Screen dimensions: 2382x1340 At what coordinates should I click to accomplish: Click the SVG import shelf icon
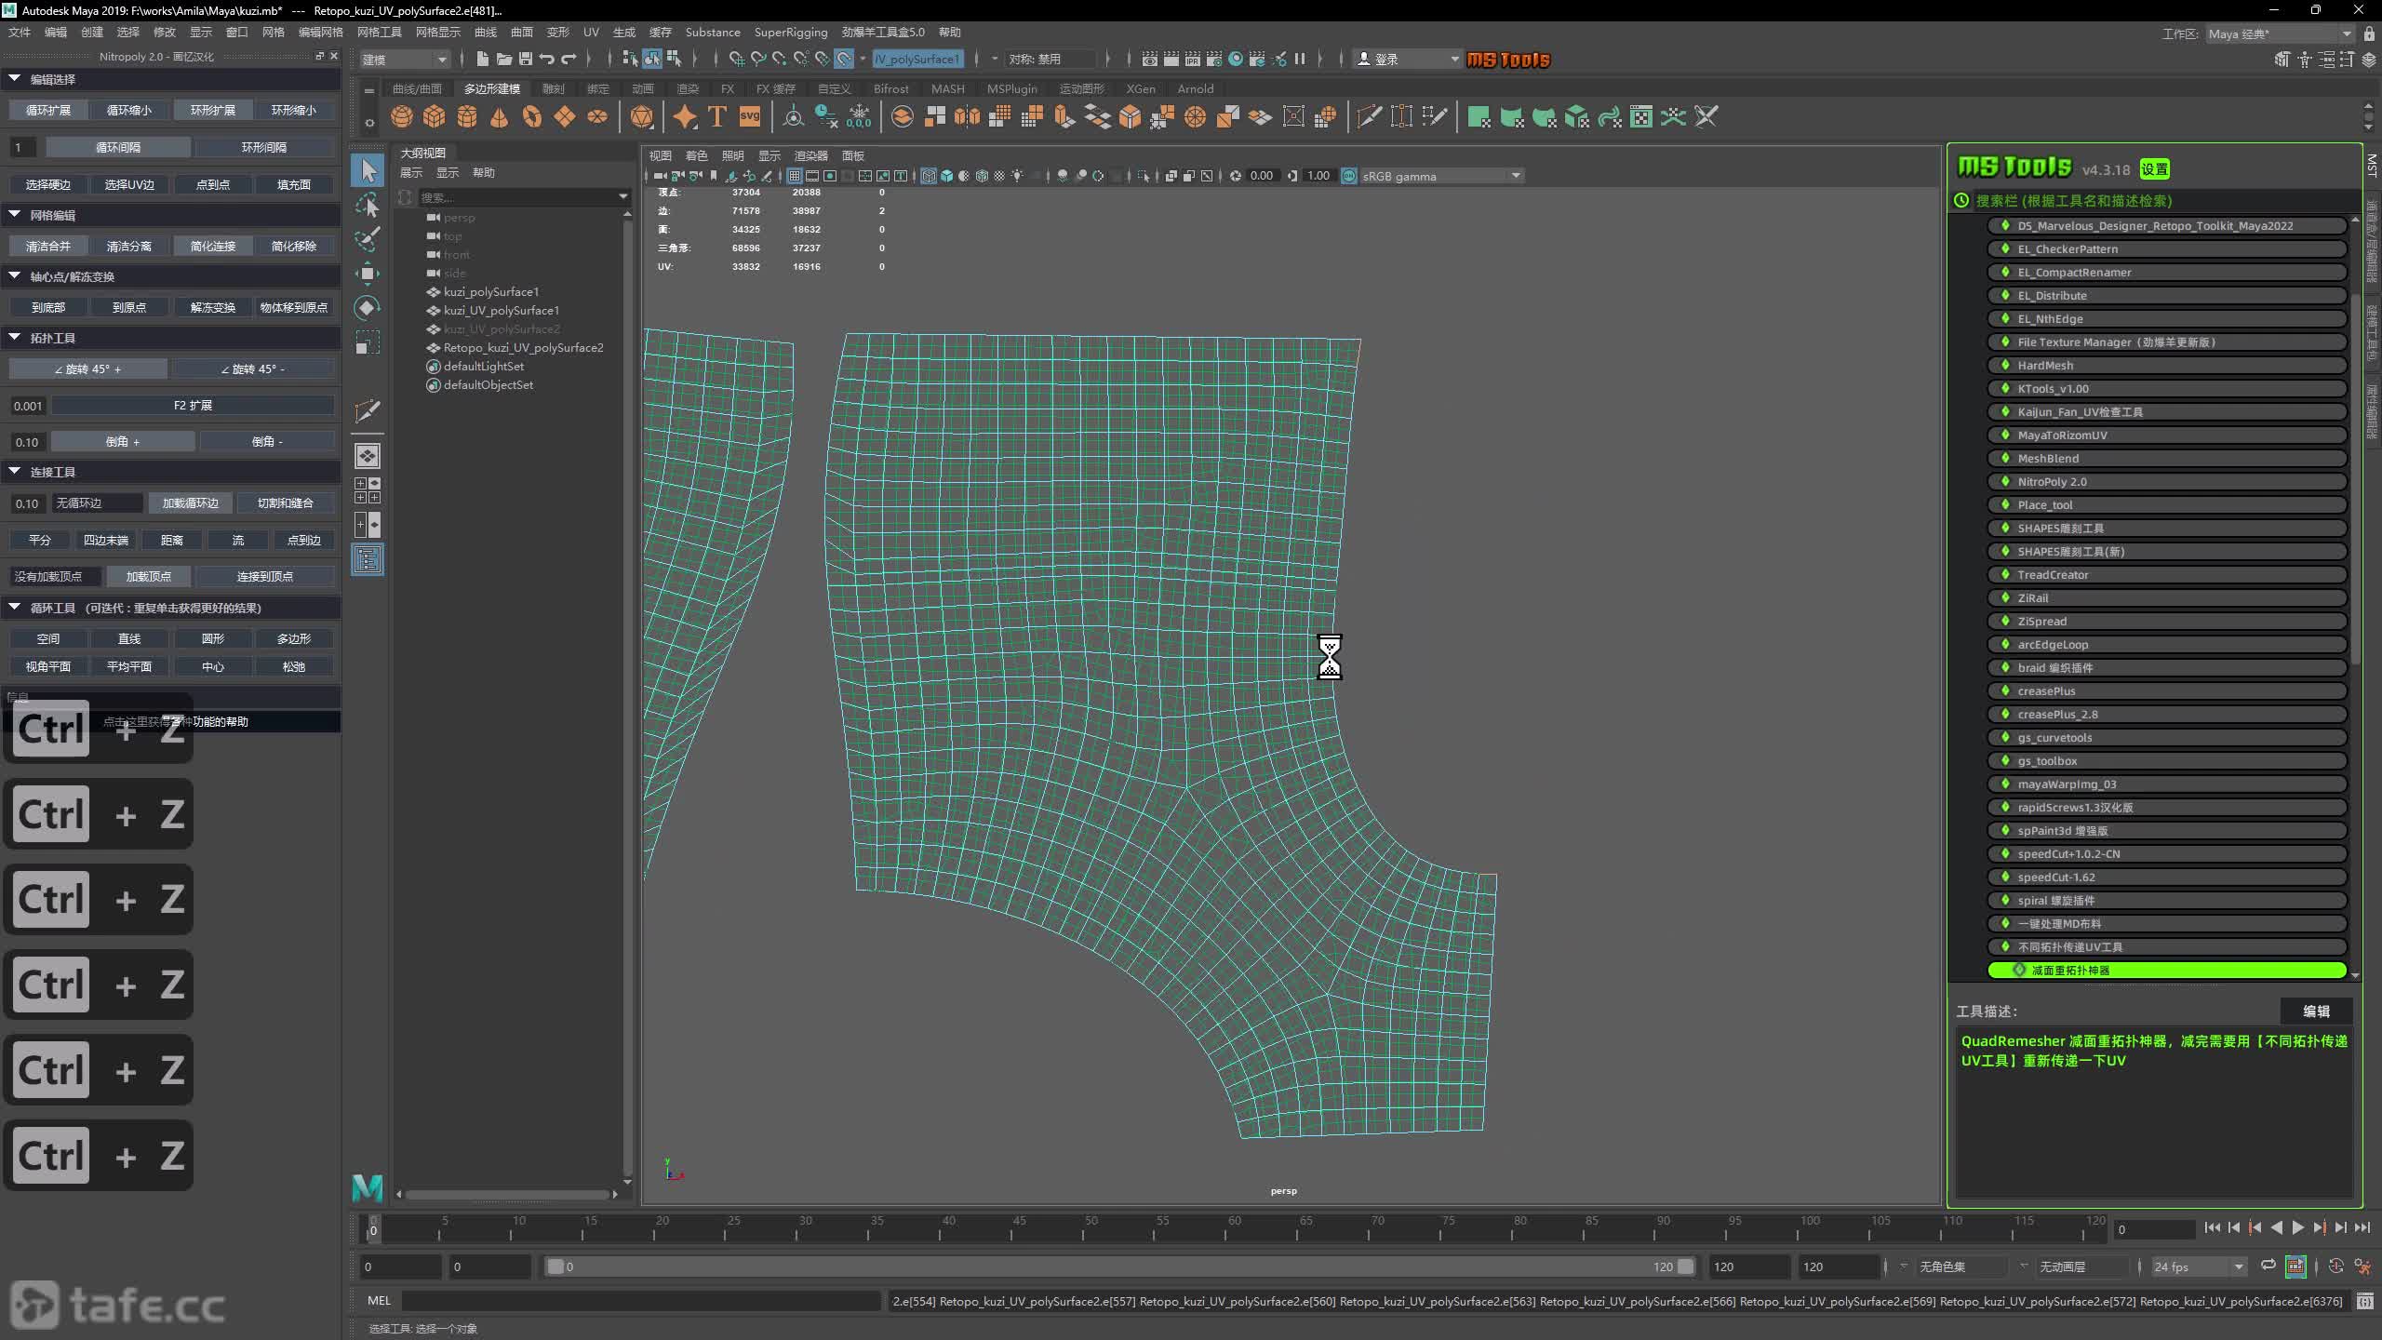[750, 116]
